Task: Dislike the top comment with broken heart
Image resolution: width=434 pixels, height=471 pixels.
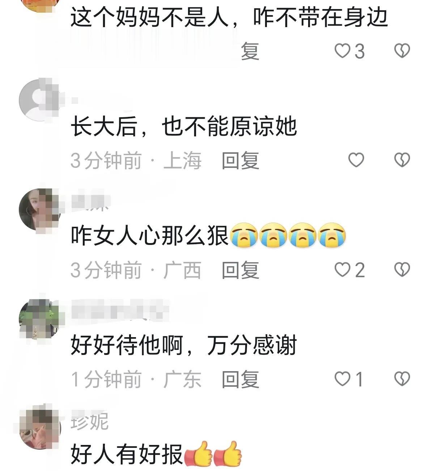Action: [402, 51]
